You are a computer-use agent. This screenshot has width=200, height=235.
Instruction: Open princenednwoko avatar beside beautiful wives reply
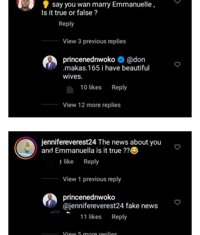pos(50,63)
